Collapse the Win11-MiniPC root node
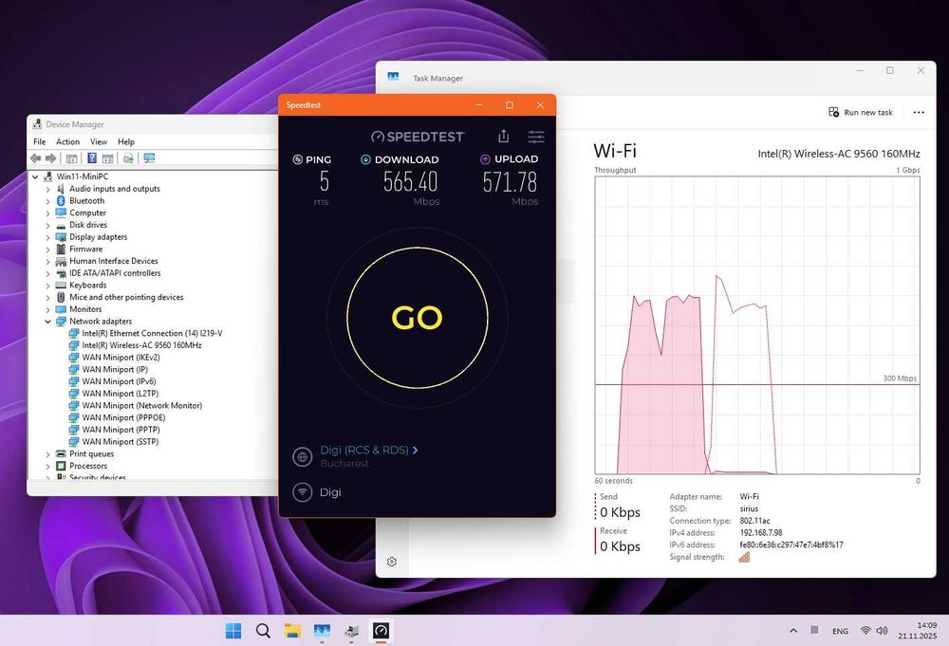 coord(35,176)
